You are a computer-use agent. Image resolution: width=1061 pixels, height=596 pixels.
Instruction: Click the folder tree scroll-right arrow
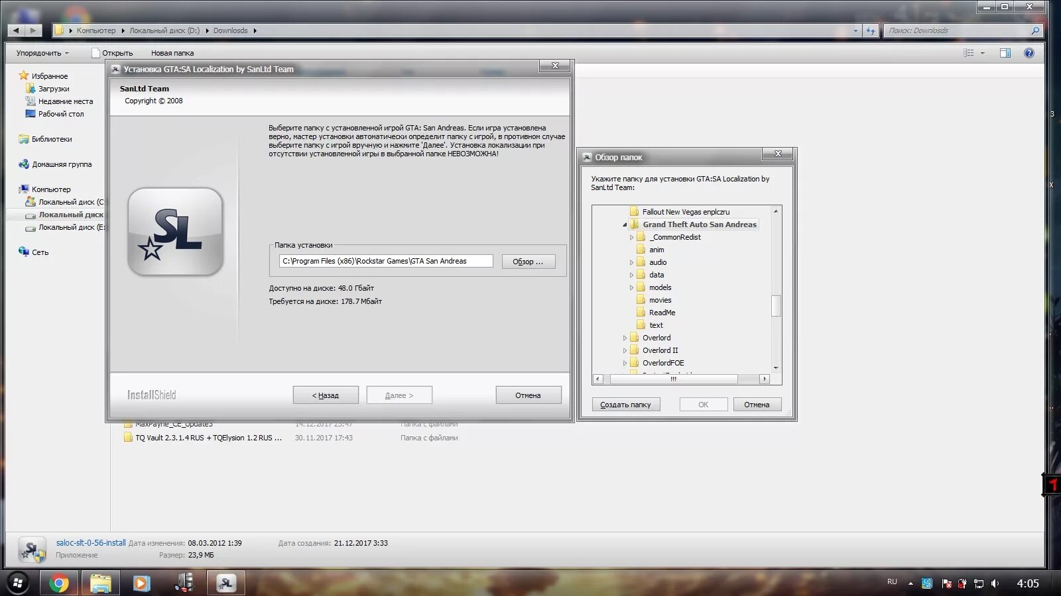(765, 379)
